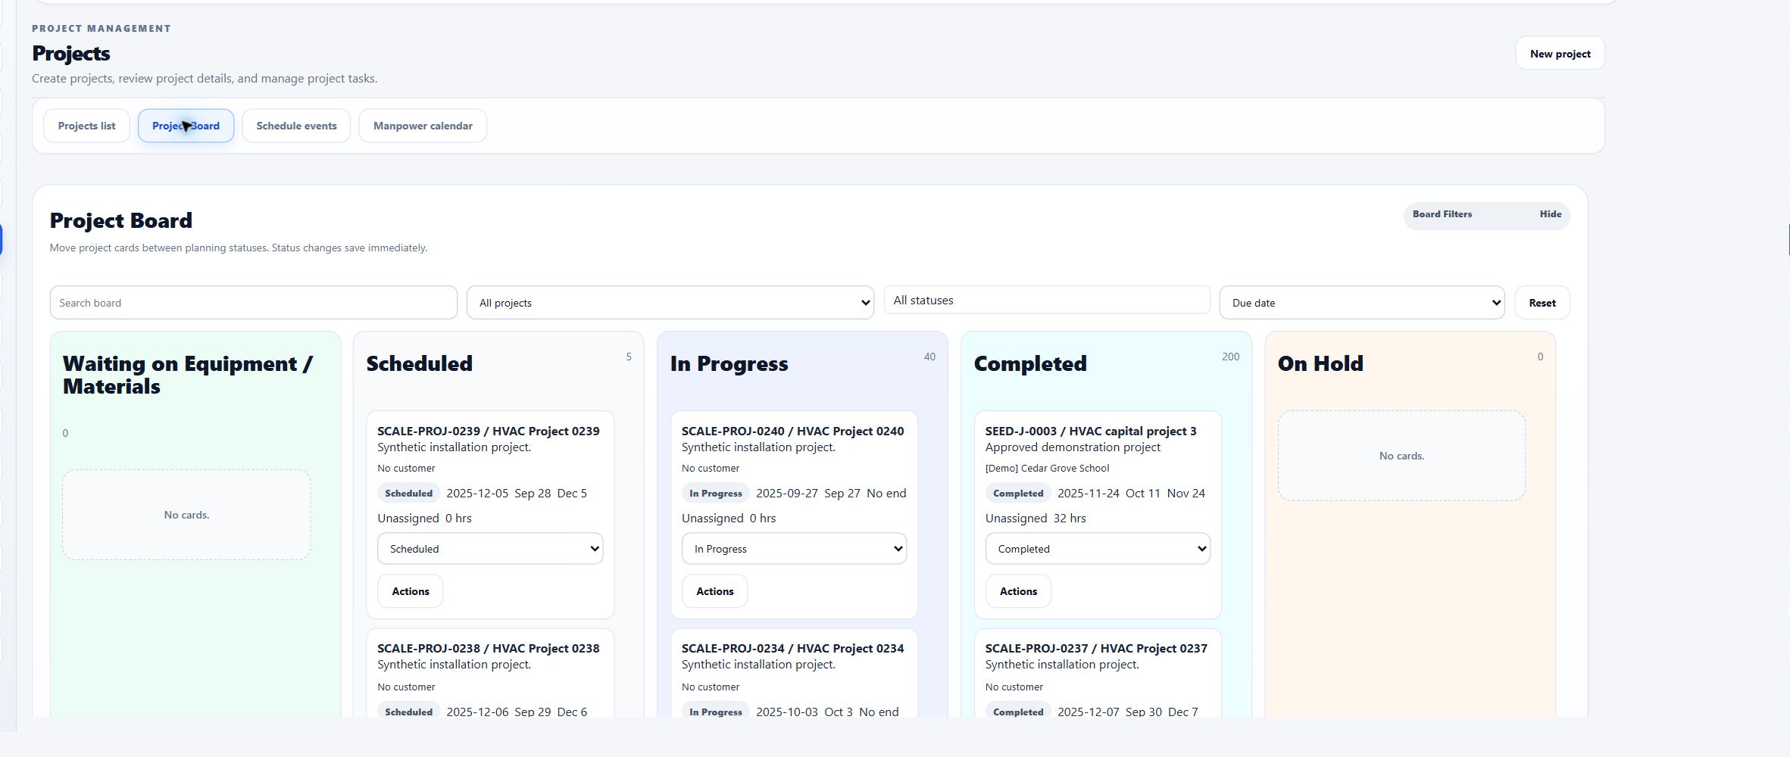
Task: Hide the Board Filters panel
Action: [1550, 214]
